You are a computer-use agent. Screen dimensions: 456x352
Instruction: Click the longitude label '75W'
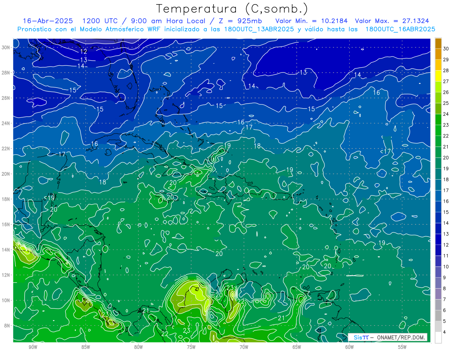coord(191,347)
